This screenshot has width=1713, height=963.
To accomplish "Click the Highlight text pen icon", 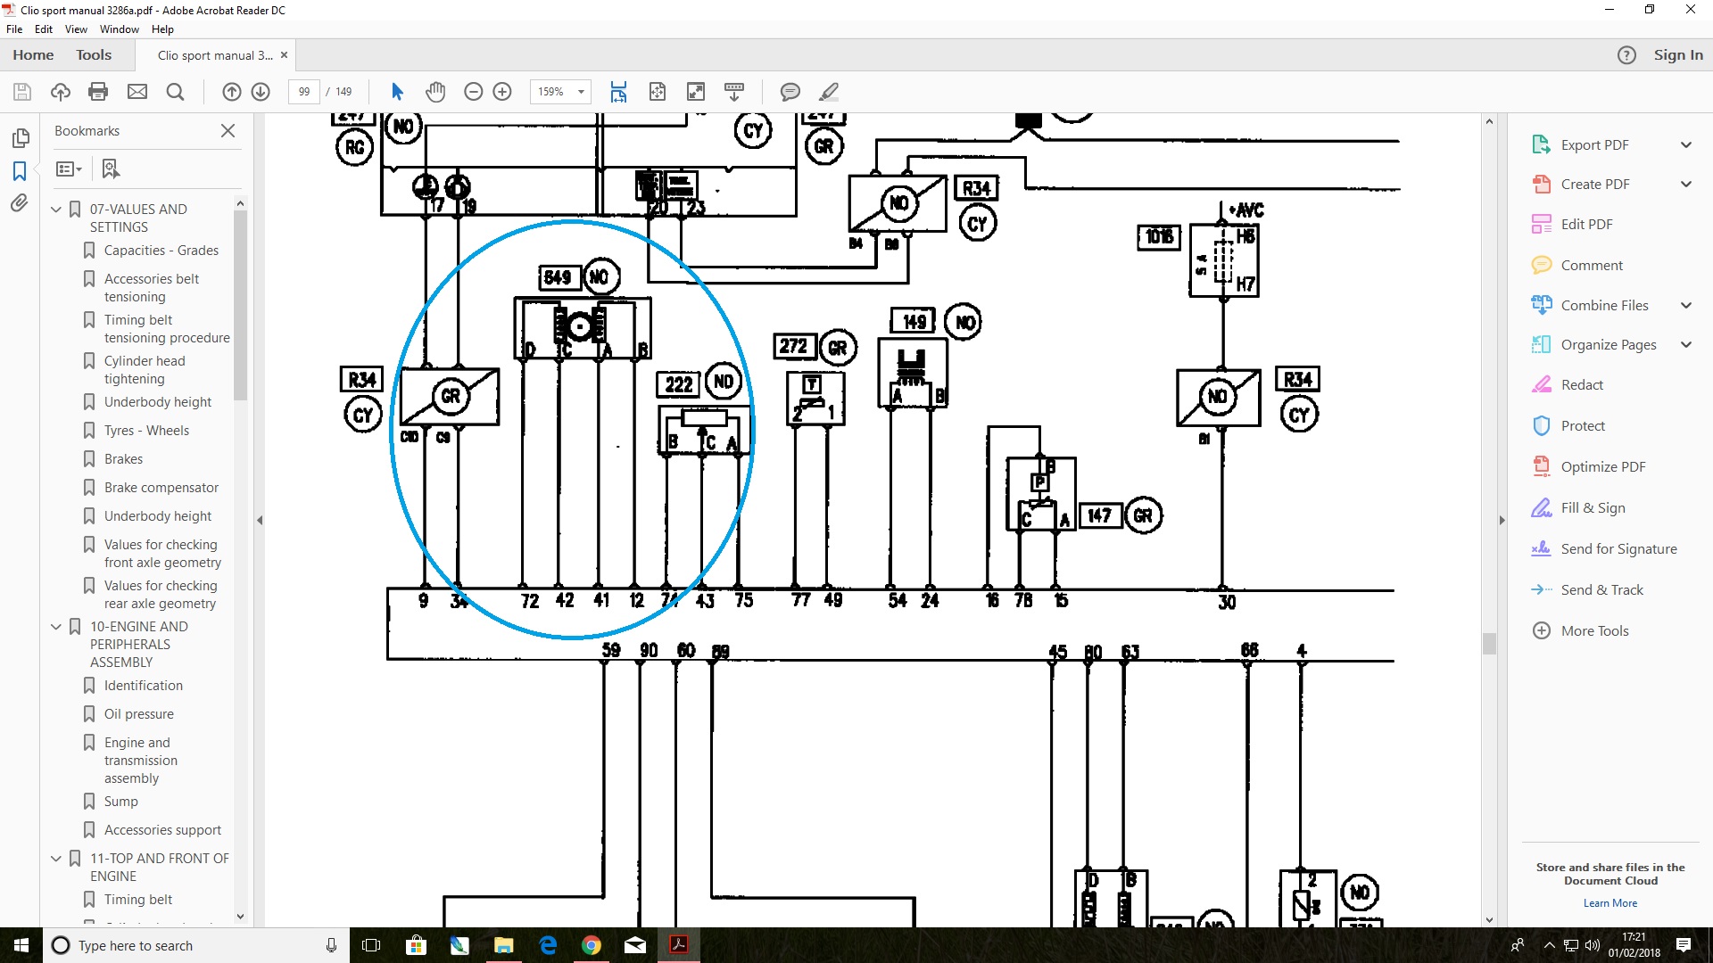I will click(x=829, y=92).
